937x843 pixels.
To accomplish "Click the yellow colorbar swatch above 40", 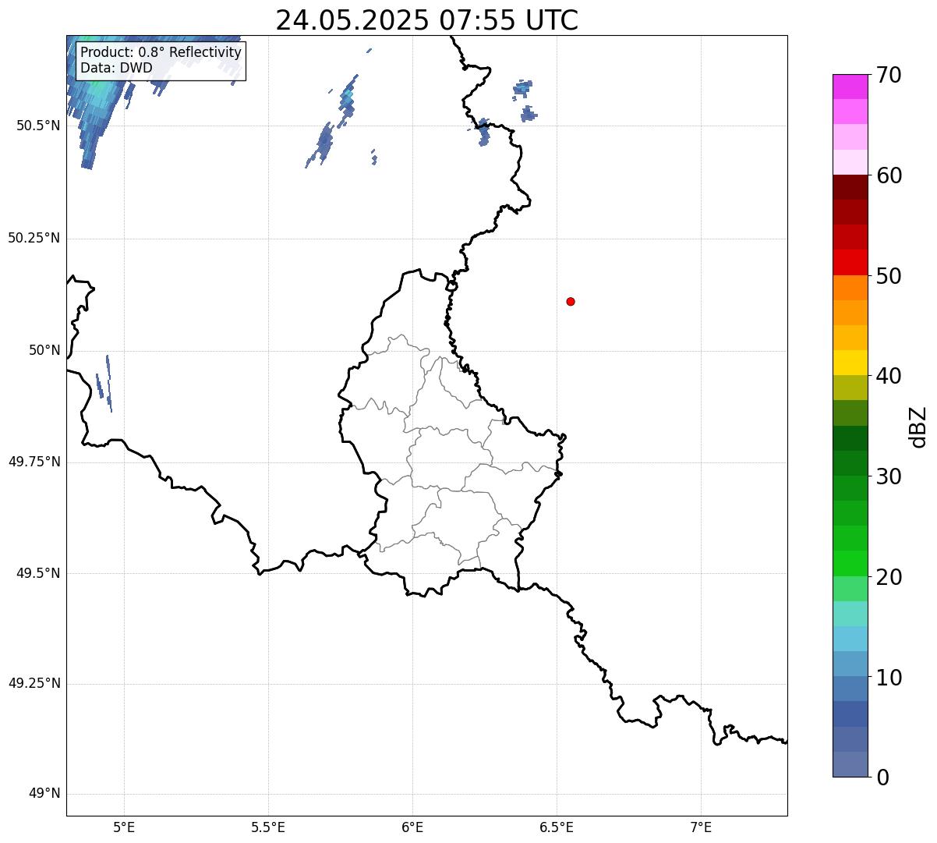I will [x=850, y=363].
